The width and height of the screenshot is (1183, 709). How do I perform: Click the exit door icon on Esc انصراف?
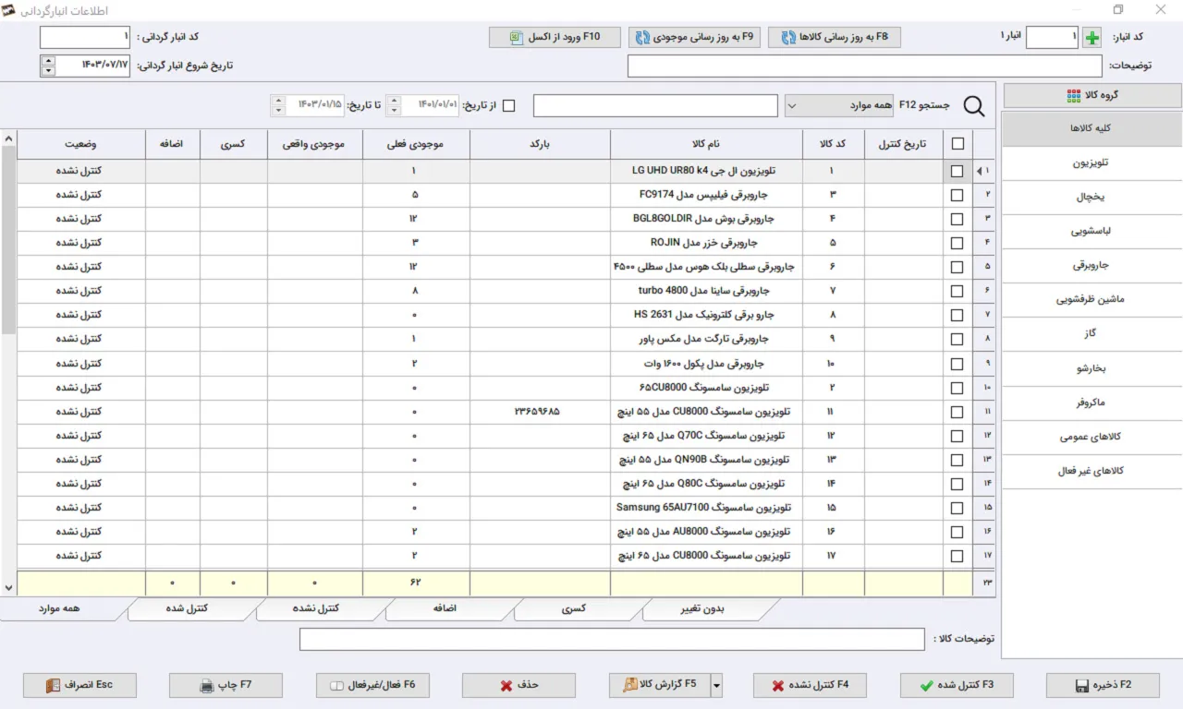pyautogui.click(x=54, y=686)
